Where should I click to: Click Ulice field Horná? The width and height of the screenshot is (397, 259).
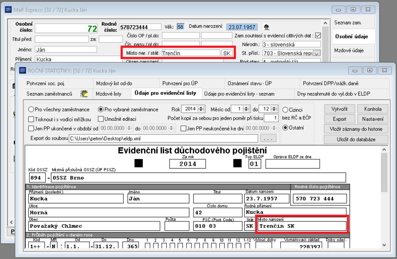pos(109,212)
